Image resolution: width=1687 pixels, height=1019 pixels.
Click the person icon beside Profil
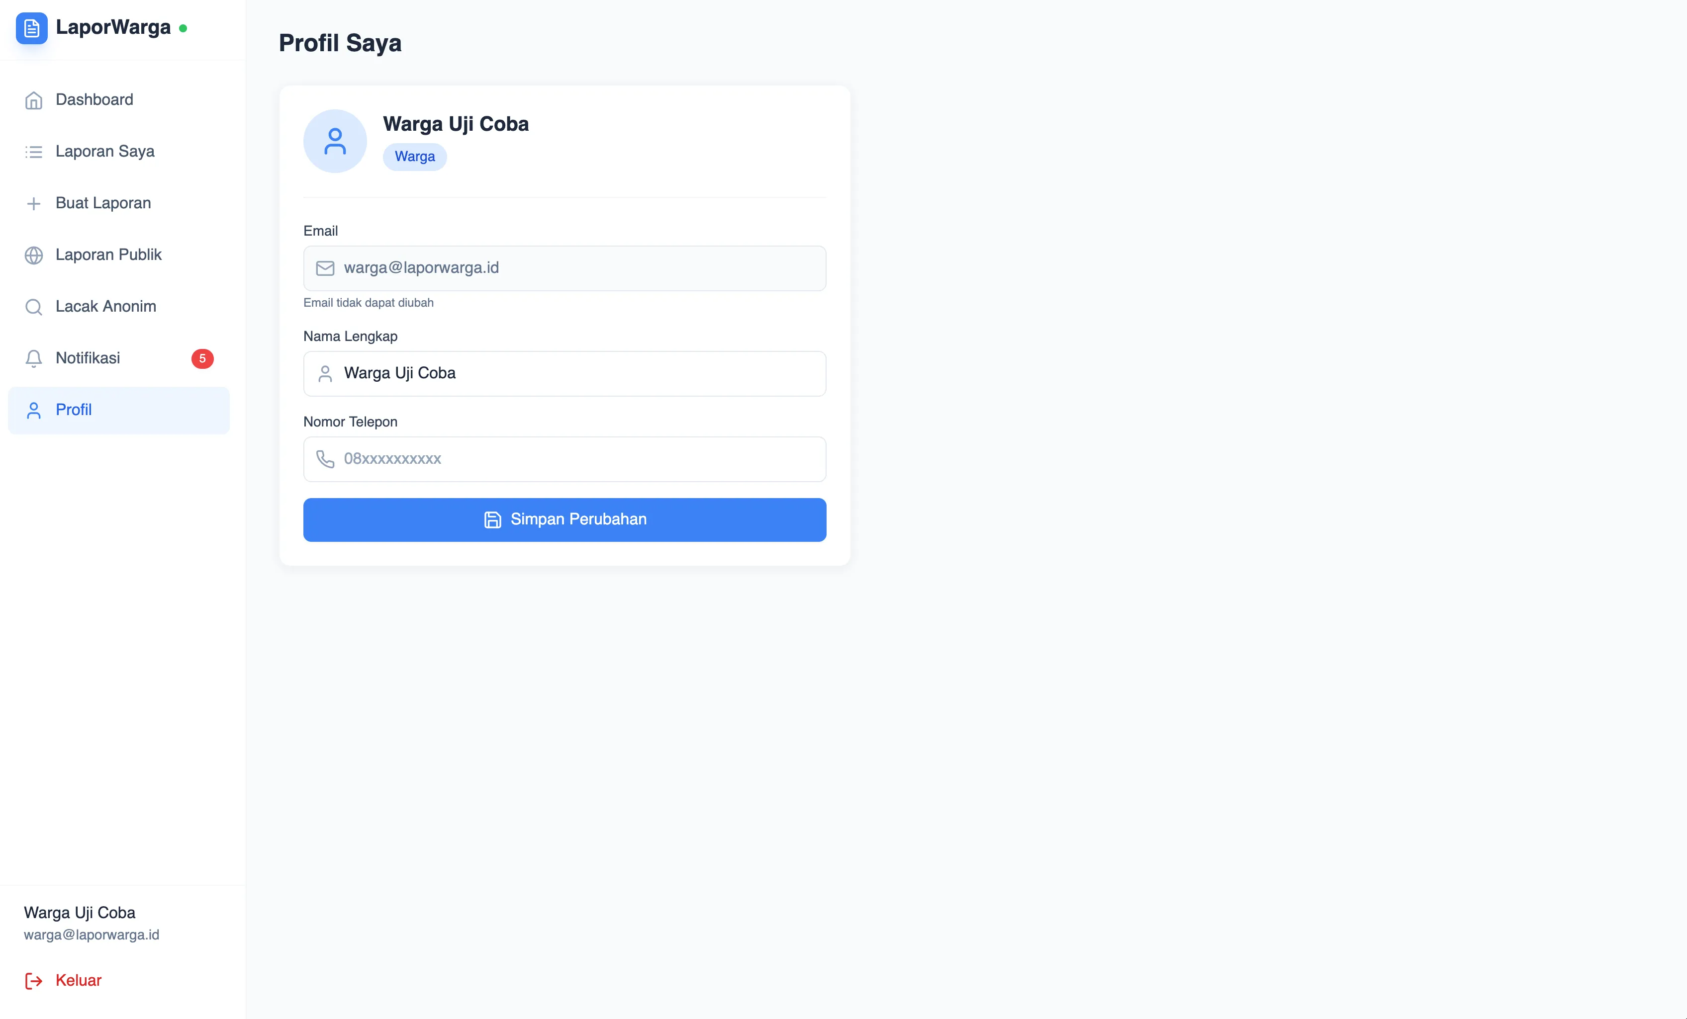click(x=34, y=410)
